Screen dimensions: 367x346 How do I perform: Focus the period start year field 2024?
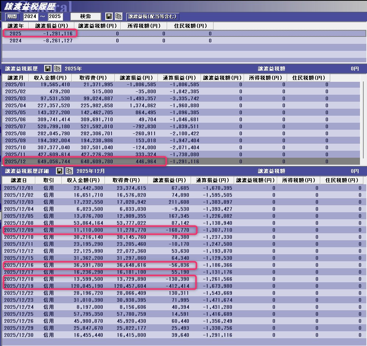30,17
